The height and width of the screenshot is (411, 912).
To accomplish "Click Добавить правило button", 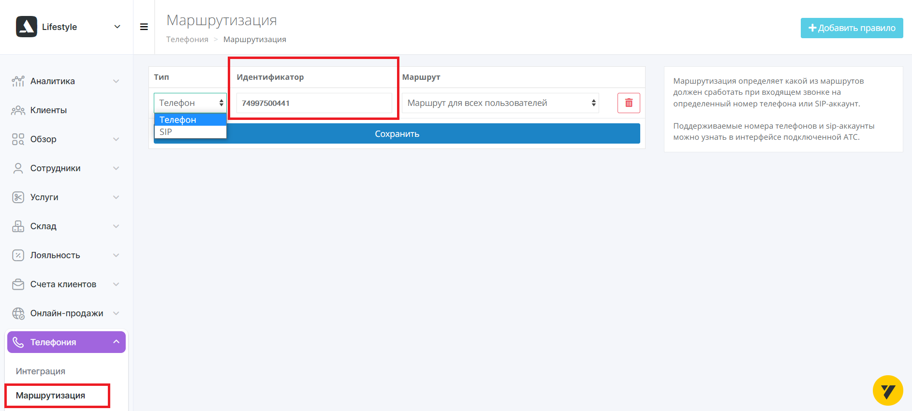I will click(852, 28).
